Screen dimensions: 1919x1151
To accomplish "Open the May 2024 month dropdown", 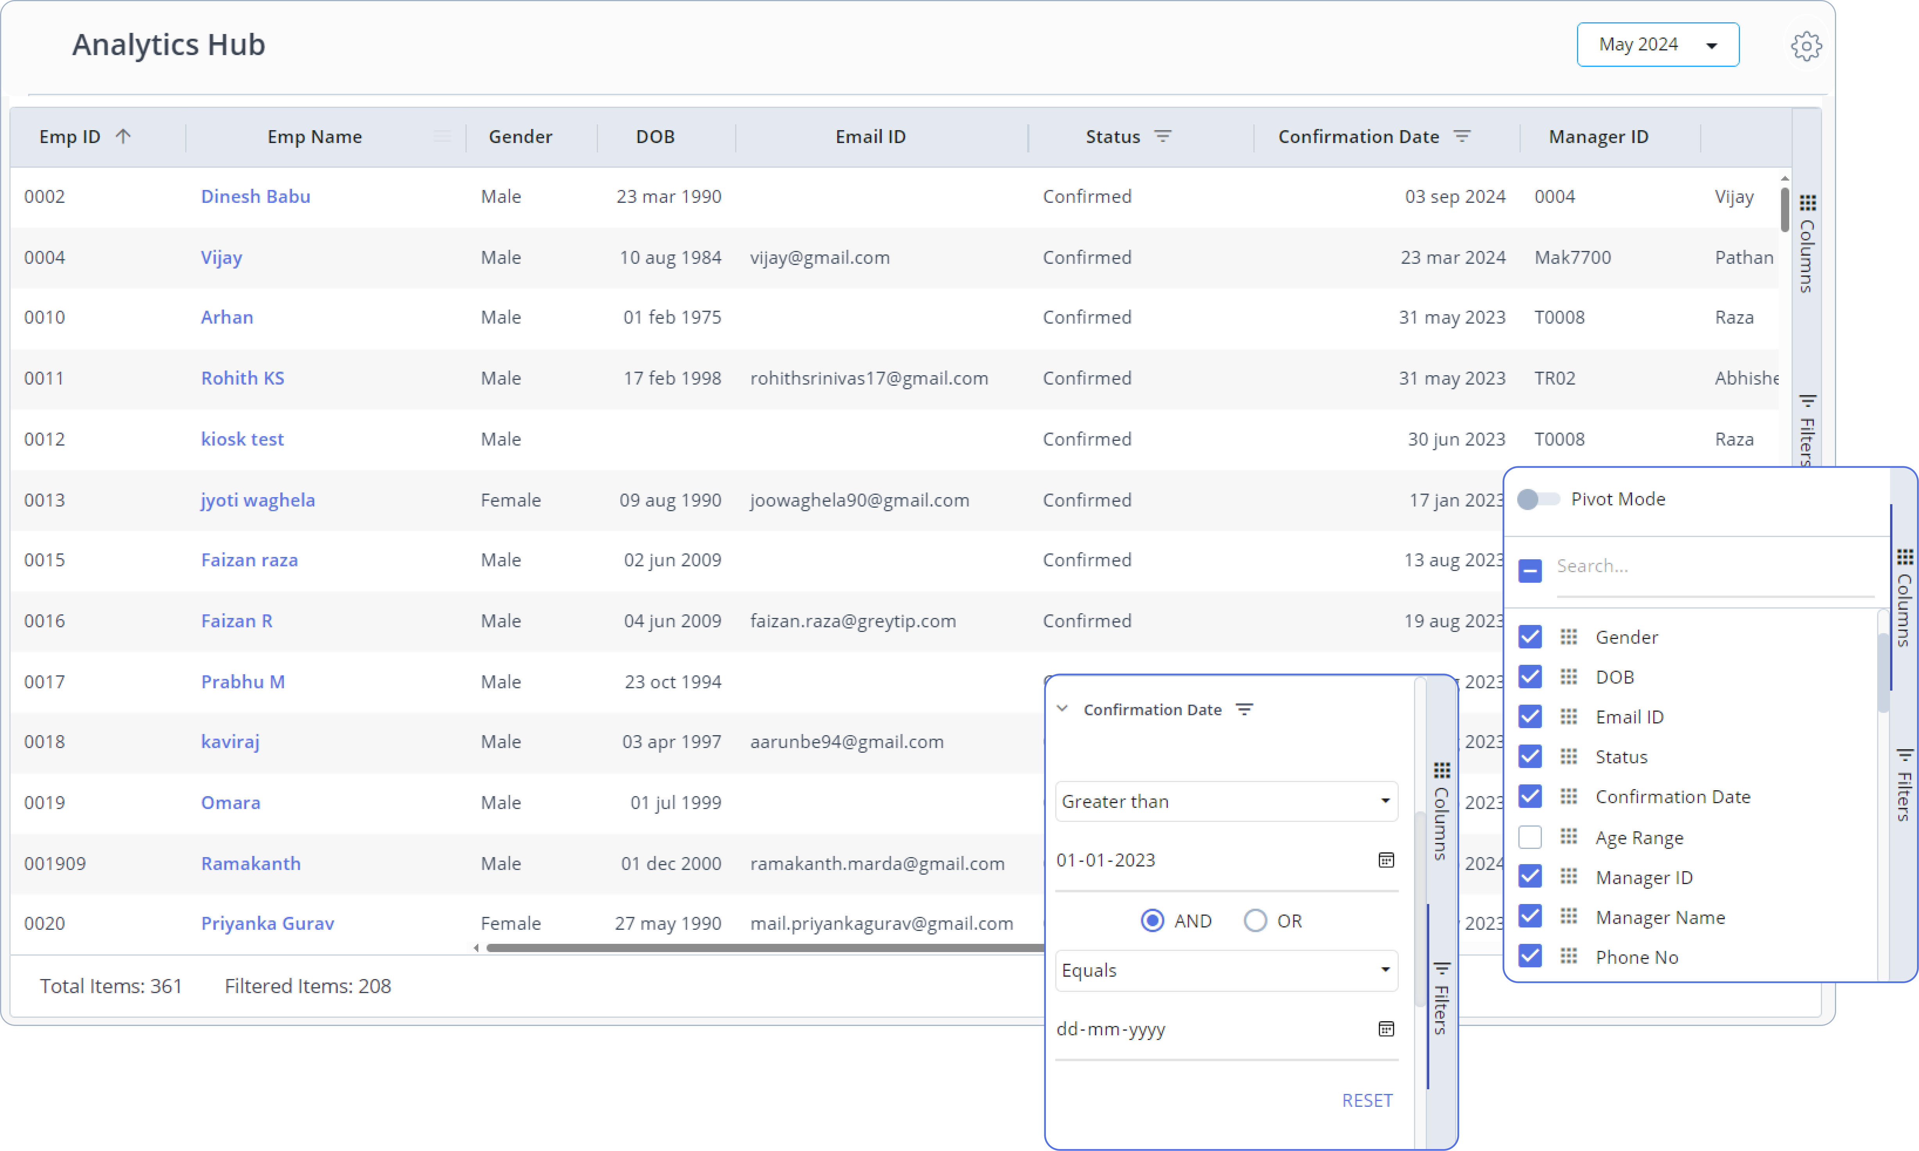I will 1658,45.
